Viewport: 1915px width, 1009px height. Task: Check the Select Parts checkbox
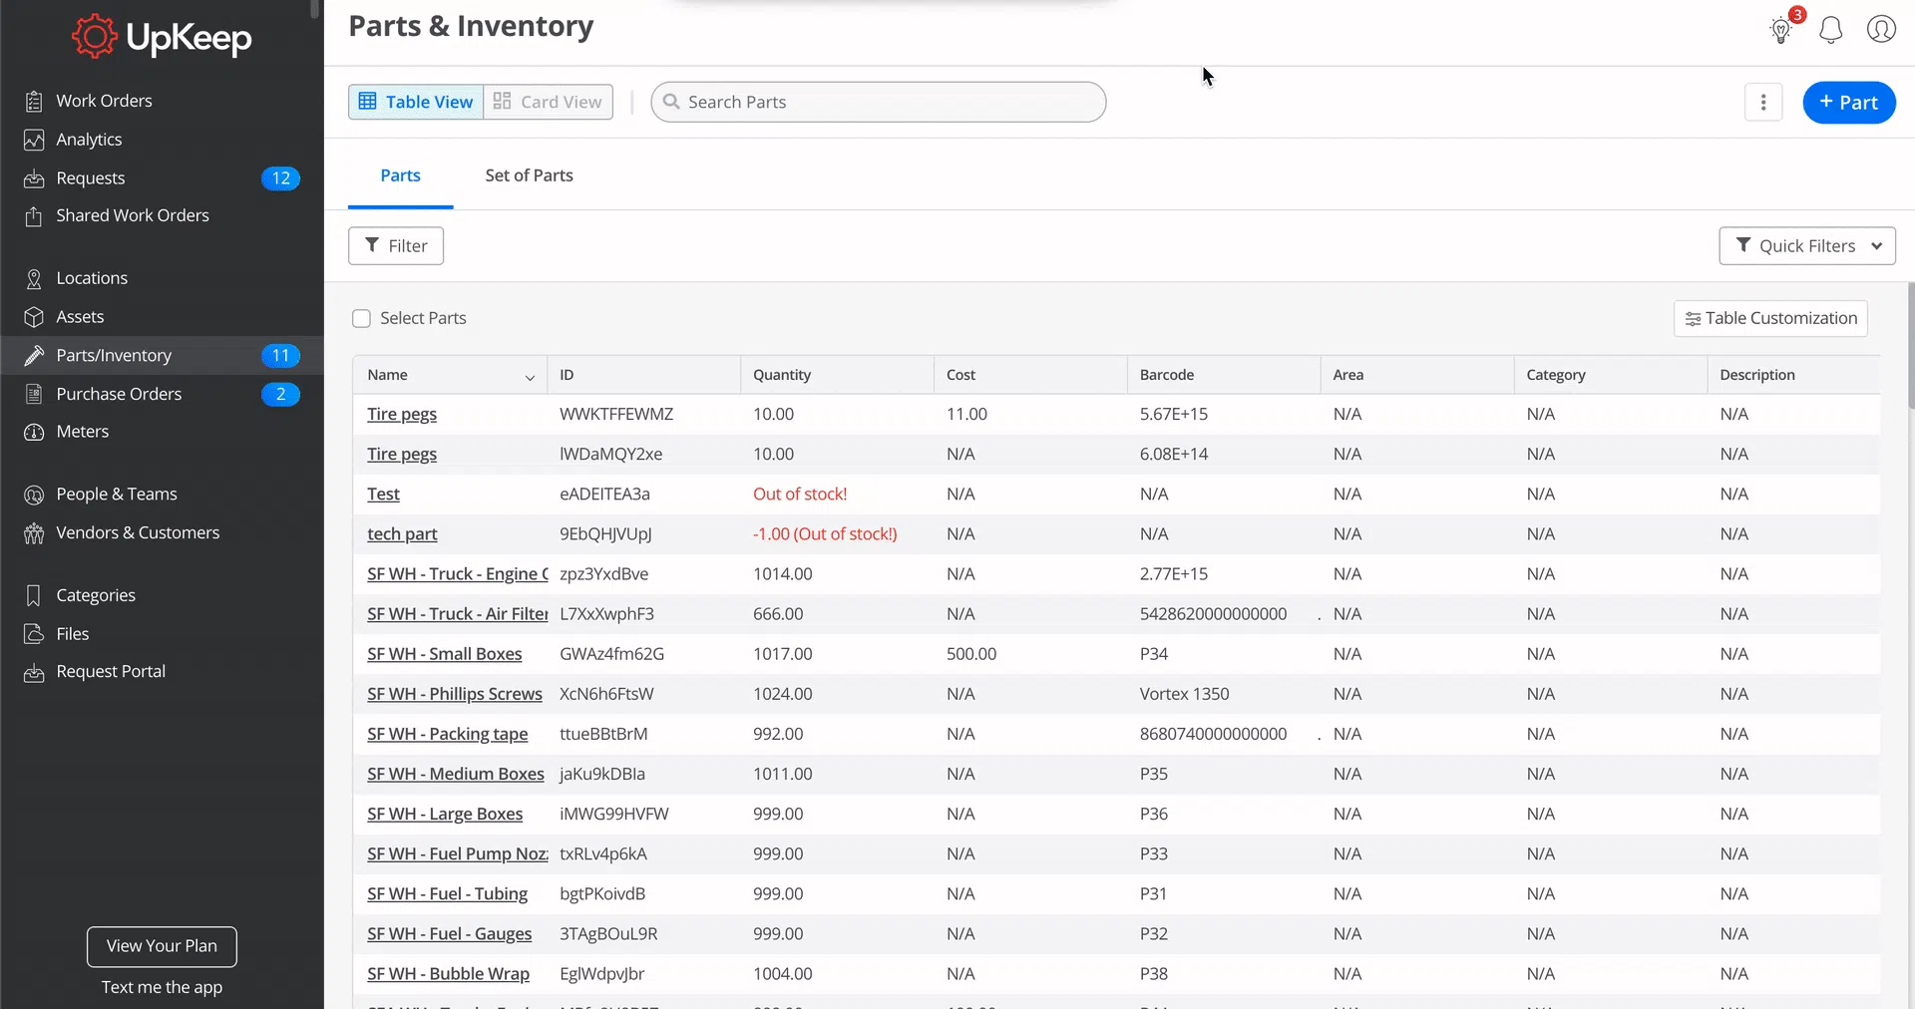coord(361,318)
